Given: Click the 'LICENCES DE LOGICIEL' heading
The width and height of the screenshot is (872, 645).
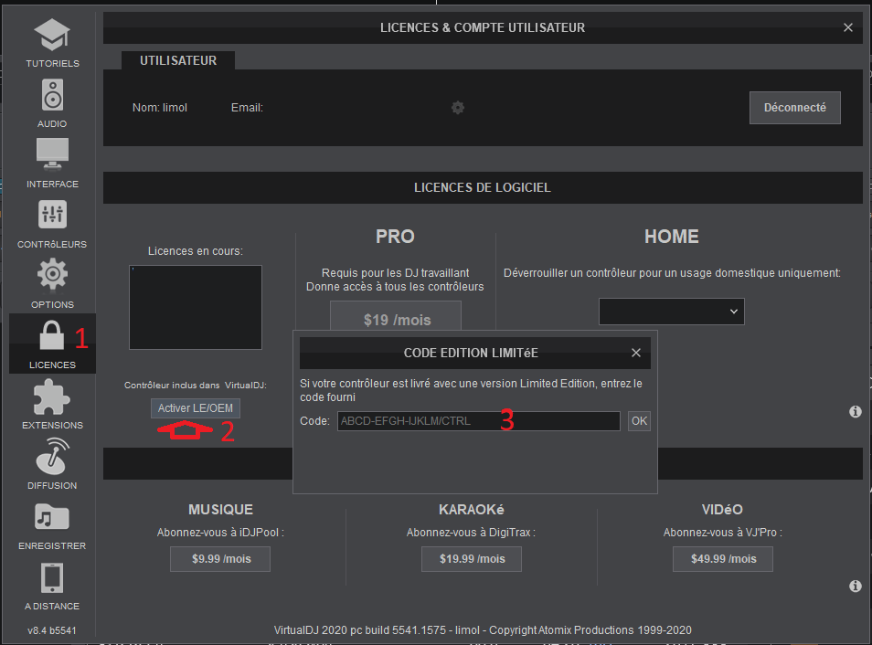Looking at the screenshot, I should [x=482, y=187].
